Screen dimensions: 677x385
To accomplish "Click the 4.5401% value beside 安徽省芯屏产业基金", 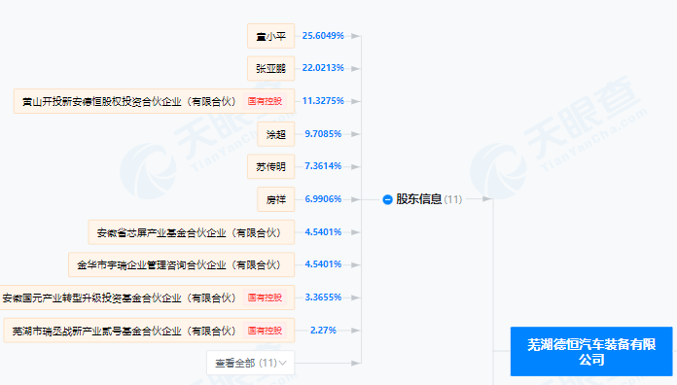I will point(323,232).
